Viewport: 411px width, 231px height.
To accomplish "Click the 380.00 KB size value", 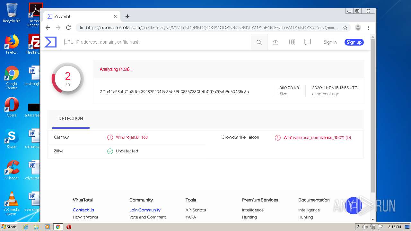I will click(289, 88).
